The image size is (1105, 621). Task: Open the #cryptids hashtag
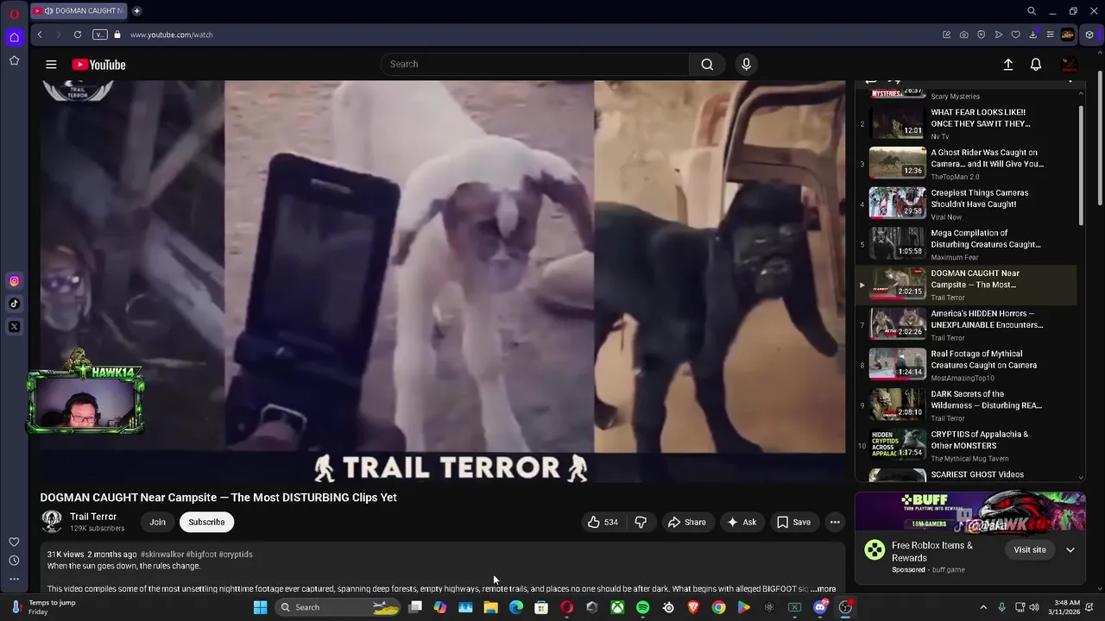(236, 555)
